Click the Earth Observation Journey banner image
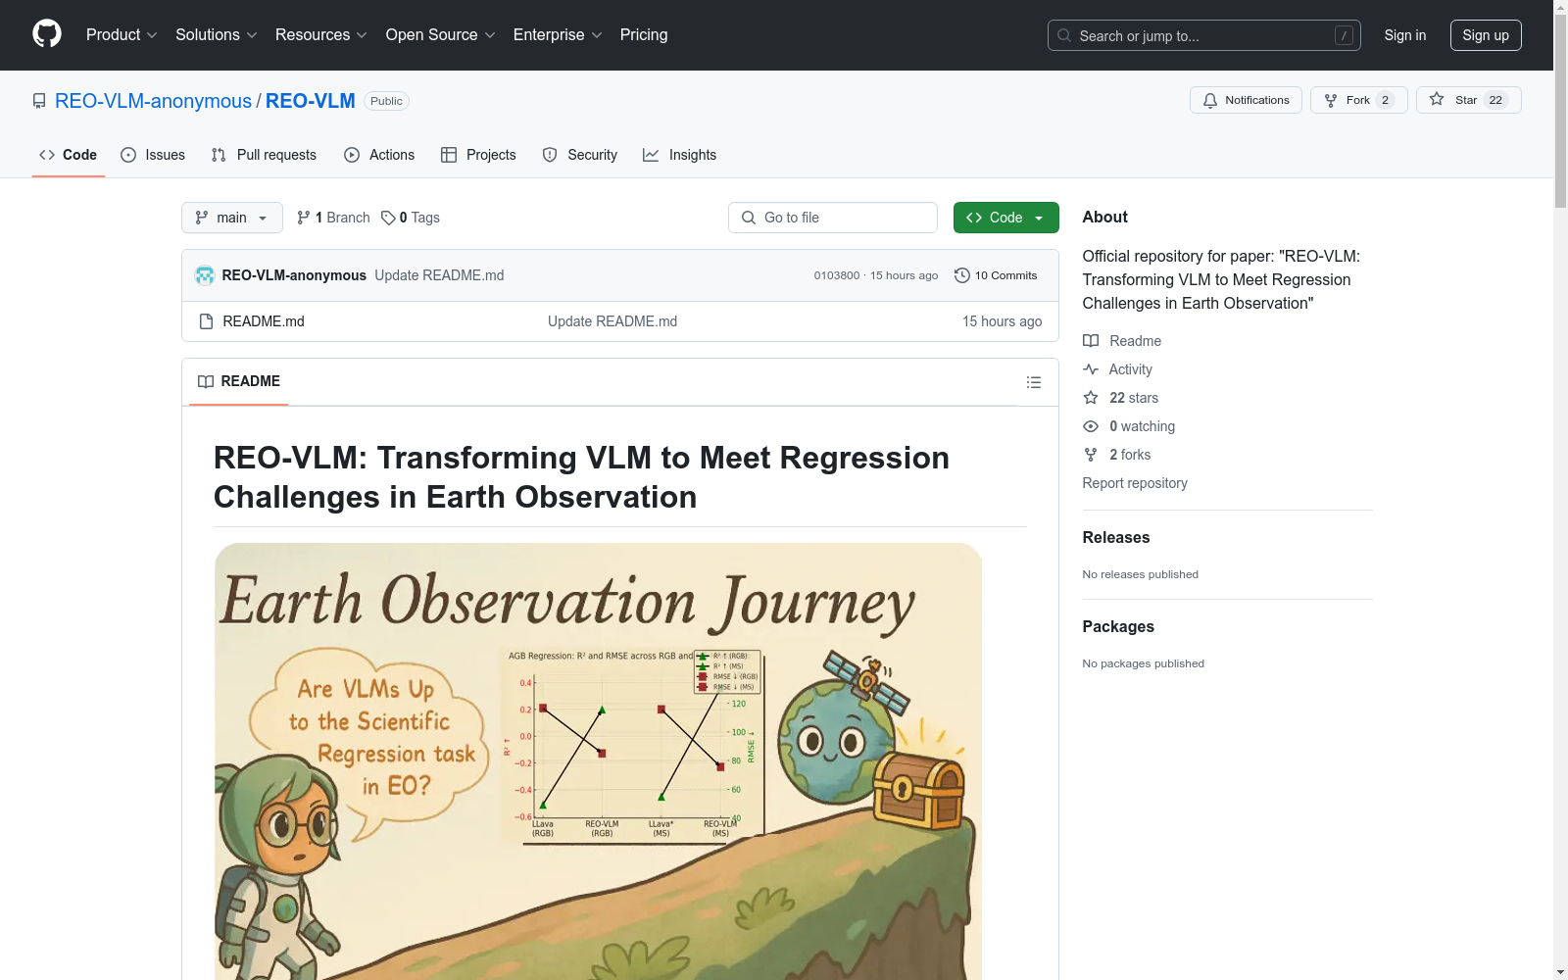Image resolution: width=1568 pixels, height=980 pixels. 598,761
